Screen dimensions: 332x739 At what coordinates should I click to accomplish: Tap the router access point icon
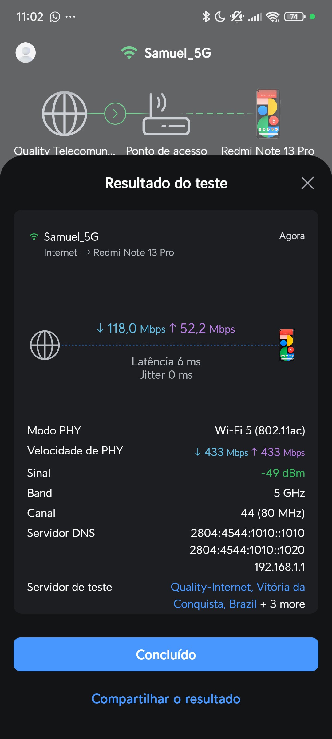coord(166,115)
